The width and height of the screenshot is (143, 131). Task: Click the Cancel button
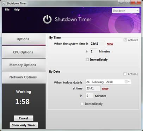click(x=24, y=118)
